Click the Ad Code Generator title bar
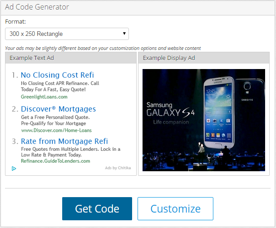276x228 pixels. coord(138,7)
